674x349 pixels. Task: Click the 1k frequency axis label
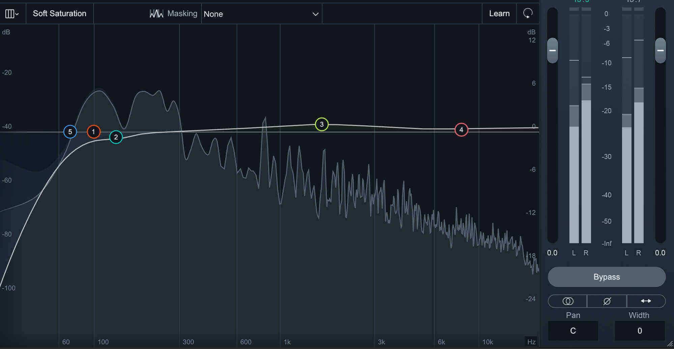pos(287,342)
